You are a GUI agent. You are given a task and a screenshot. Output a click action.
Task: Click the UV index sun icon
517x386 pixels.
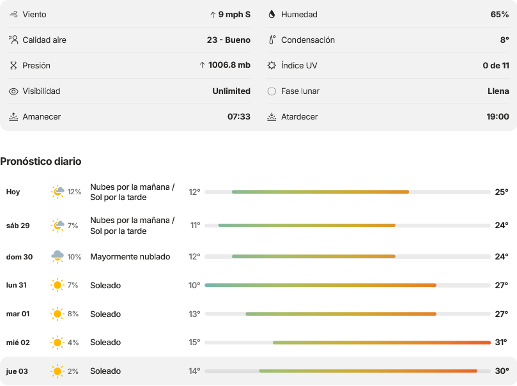(272, 65)
